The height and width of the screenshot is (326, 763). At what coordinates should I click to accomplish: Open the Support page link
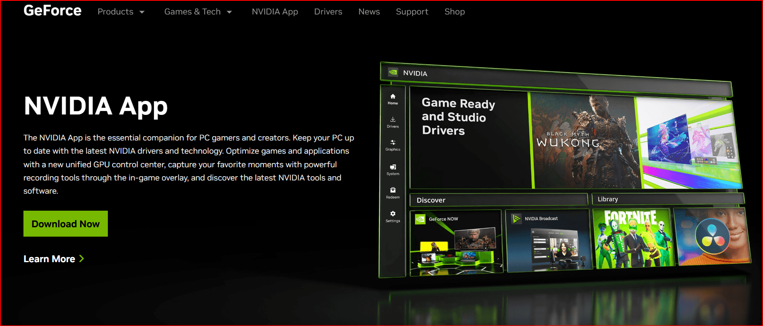pos(412,12)
